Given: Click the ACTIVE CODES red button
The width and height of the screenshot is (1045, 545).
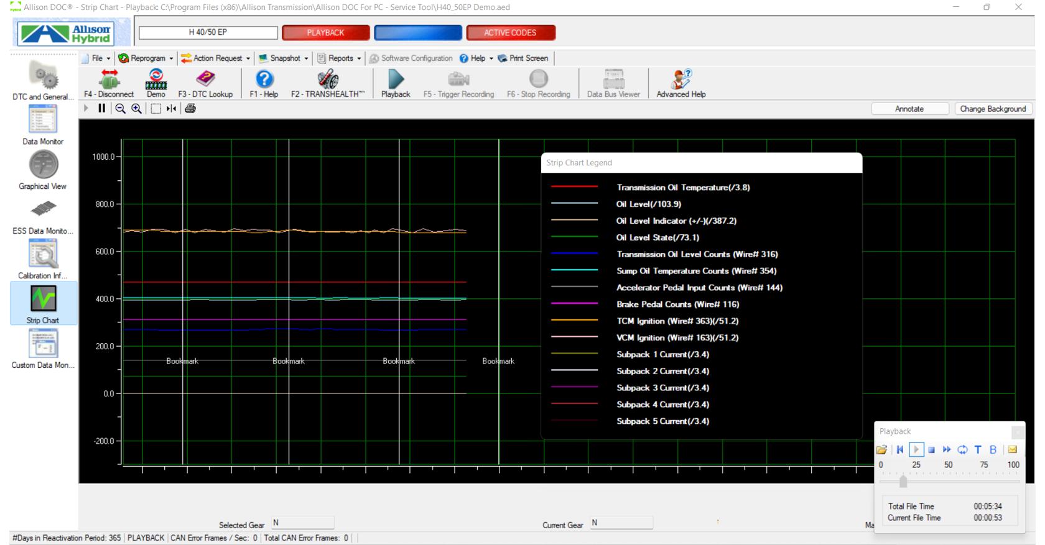Looking at the screenshot, I should (x=510, y=33).
